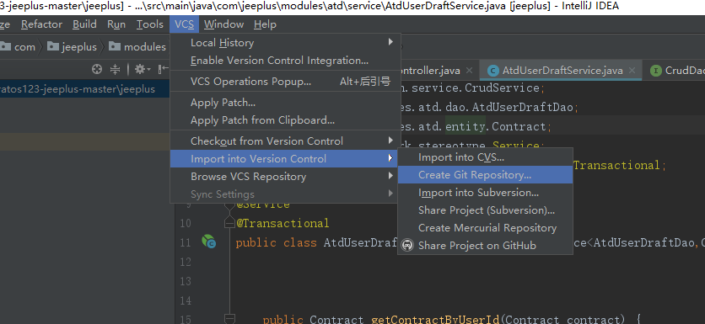This screenshot has width=705, height=324.
Task: Open the Help menu
Action: [x=265, y=24]
